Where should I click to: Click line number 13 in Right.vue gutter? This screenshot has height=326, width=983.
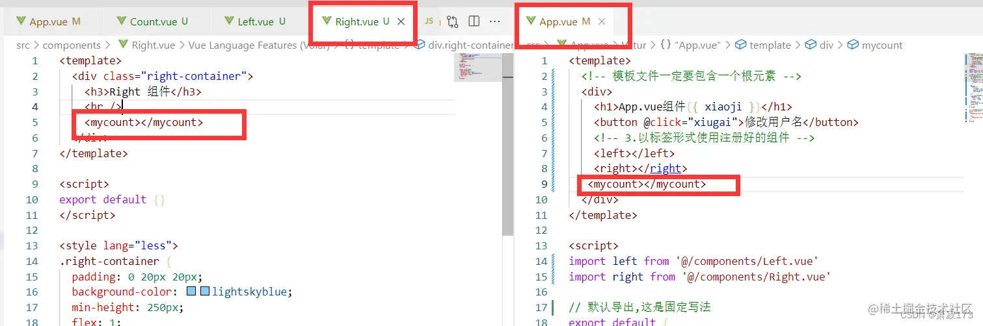coord(32,245)
